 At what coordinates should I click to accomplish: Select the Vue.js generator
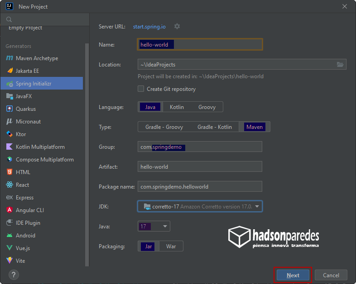coord(42,248)
